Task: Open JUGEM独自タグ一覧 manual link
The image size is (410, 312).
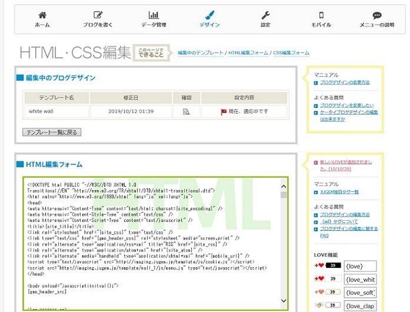Action: 339,192
